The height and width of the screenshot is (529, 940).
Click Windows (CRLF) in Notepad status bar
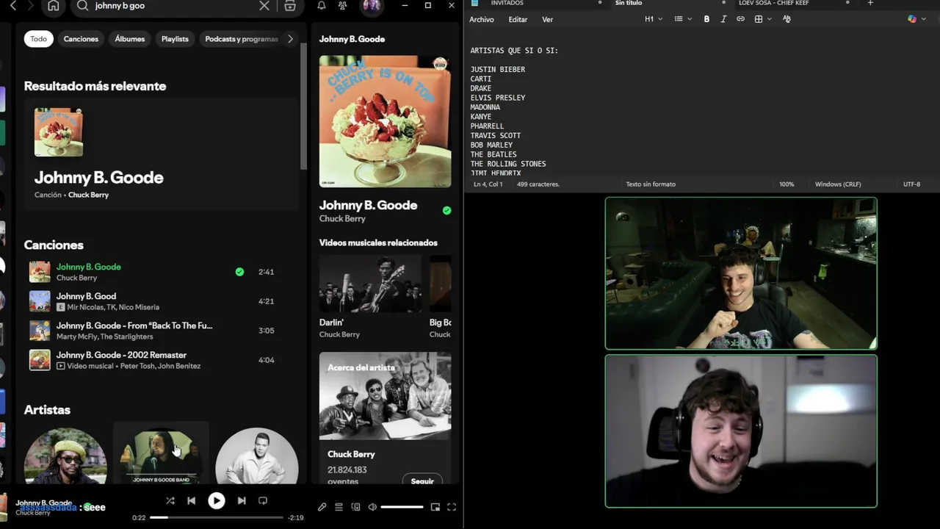[x=838, y=184]
